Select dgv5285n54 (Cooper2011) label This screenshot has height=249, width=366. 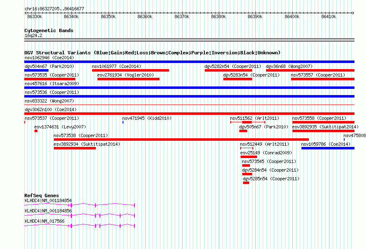(271, 179)
